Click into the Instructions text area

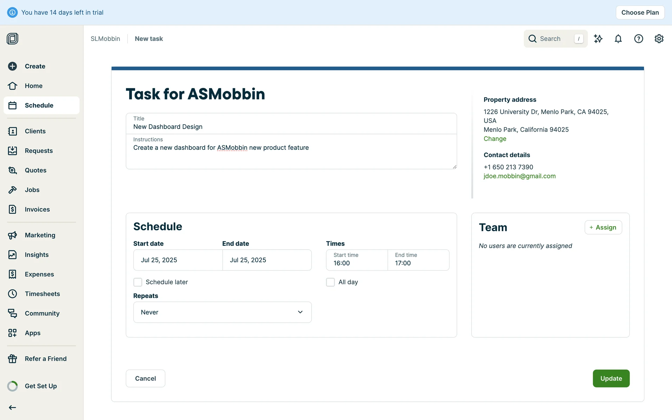(x=291, y=156)
